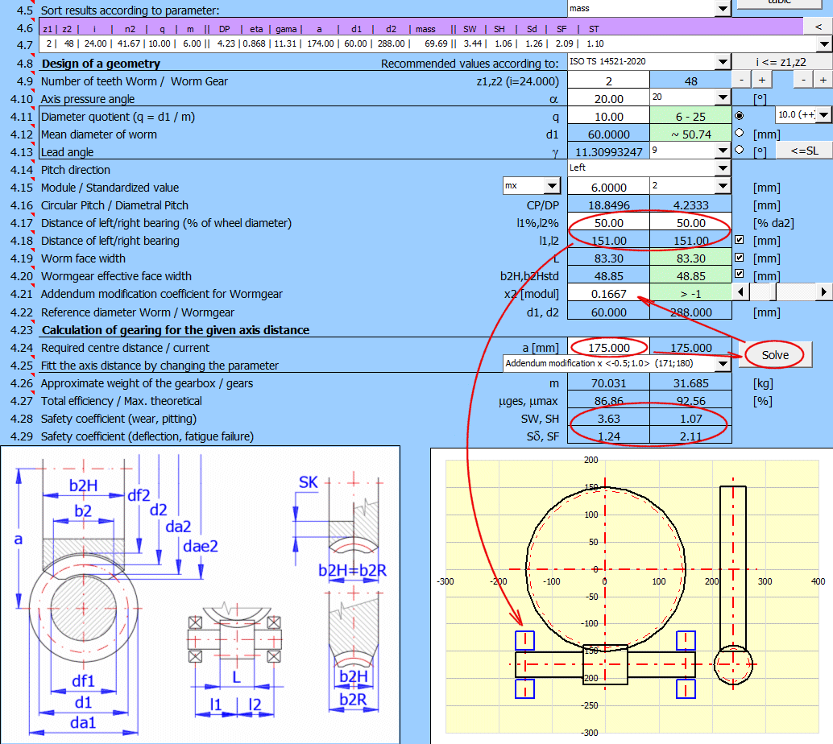Click the mean diameter cell 60.0000
The height and width of the screenshot is (744, 833).
pos(609,134)
